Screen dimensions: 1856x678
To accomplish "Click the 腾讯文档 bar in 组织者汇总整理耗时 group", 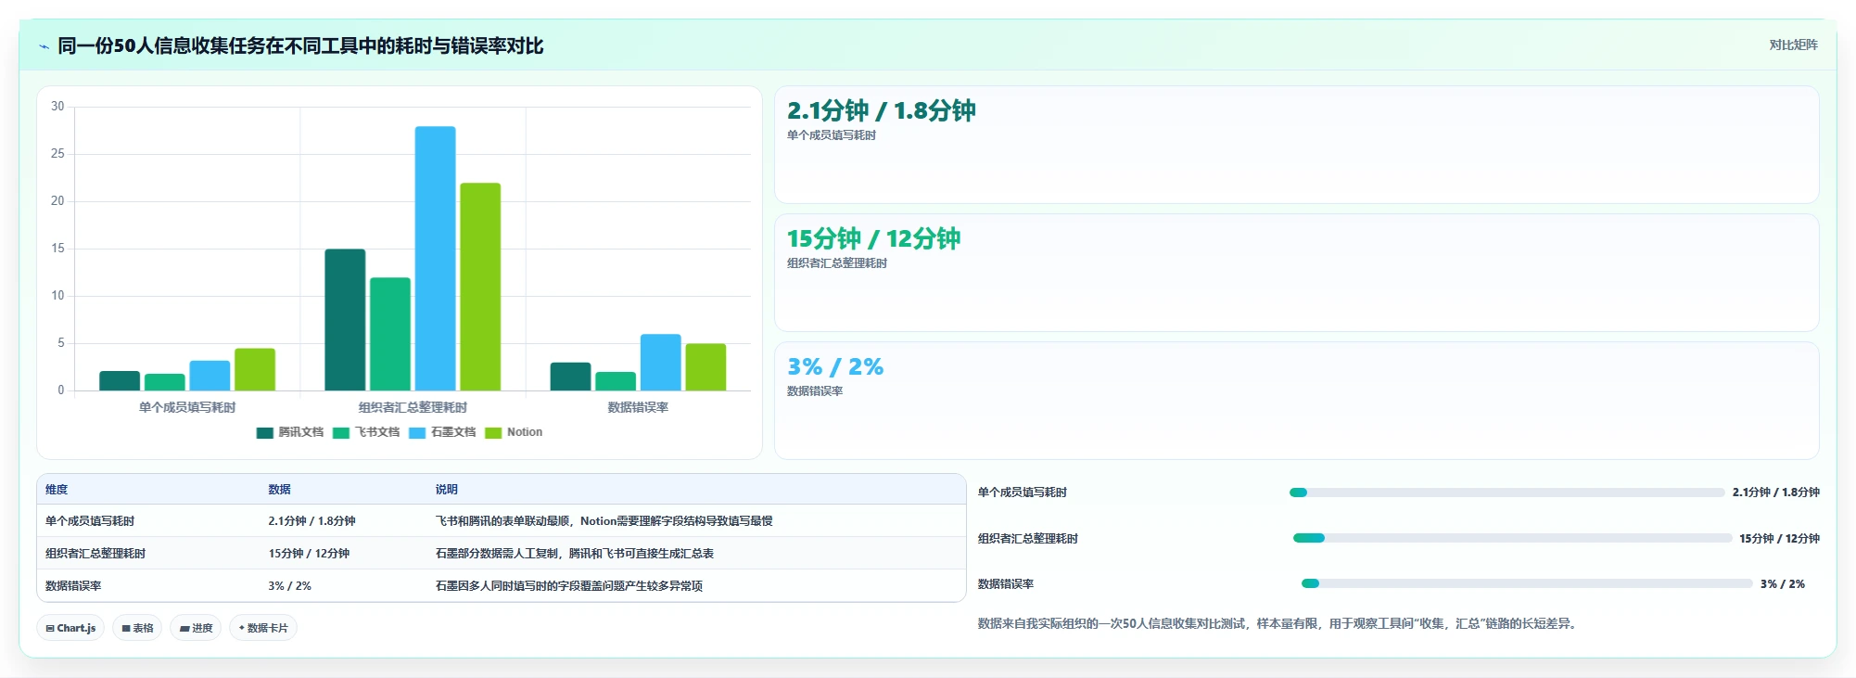I will (x=345, y=320).
